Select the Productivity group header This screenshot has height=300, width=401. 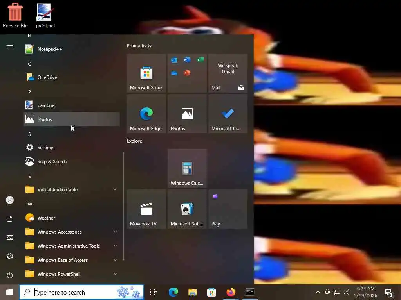click(x=139, y=46)
